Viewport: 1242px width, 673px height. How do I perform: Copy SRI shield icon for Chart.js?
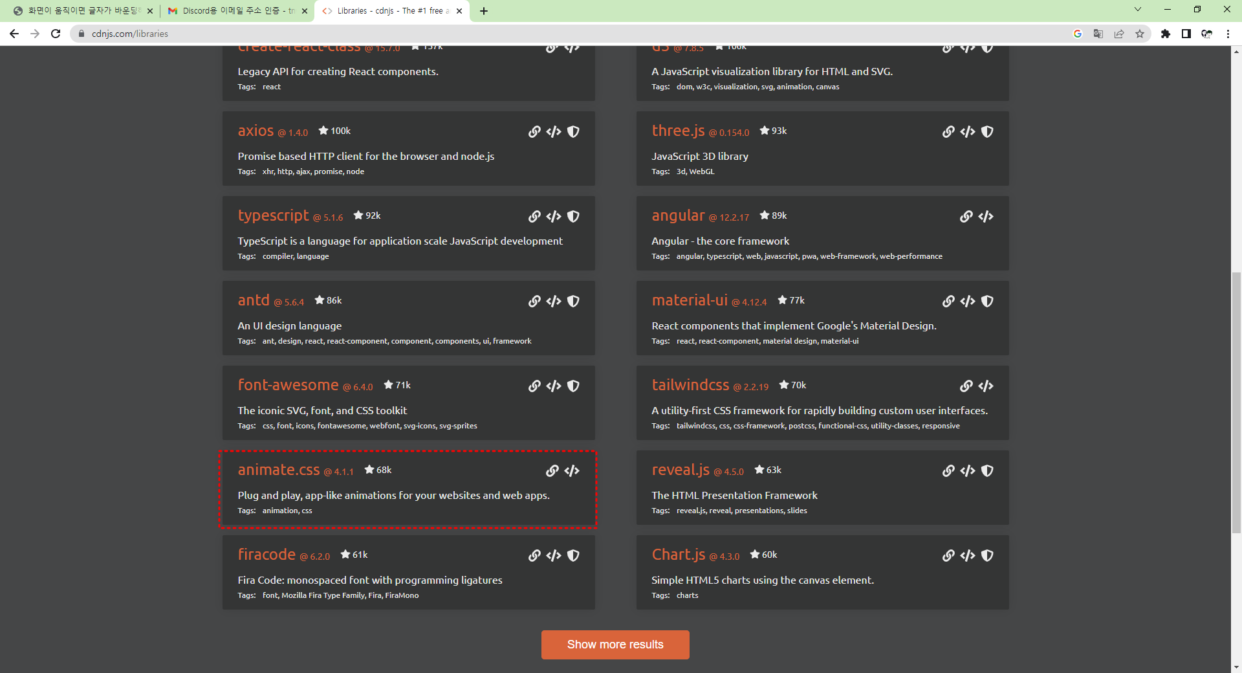pos(987,556)
